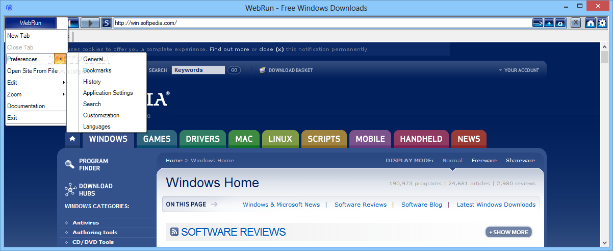613x251 pixels.
Task: Open the CD/DVD Tools category
Action: pyautogui.click(x=93, y=242)
